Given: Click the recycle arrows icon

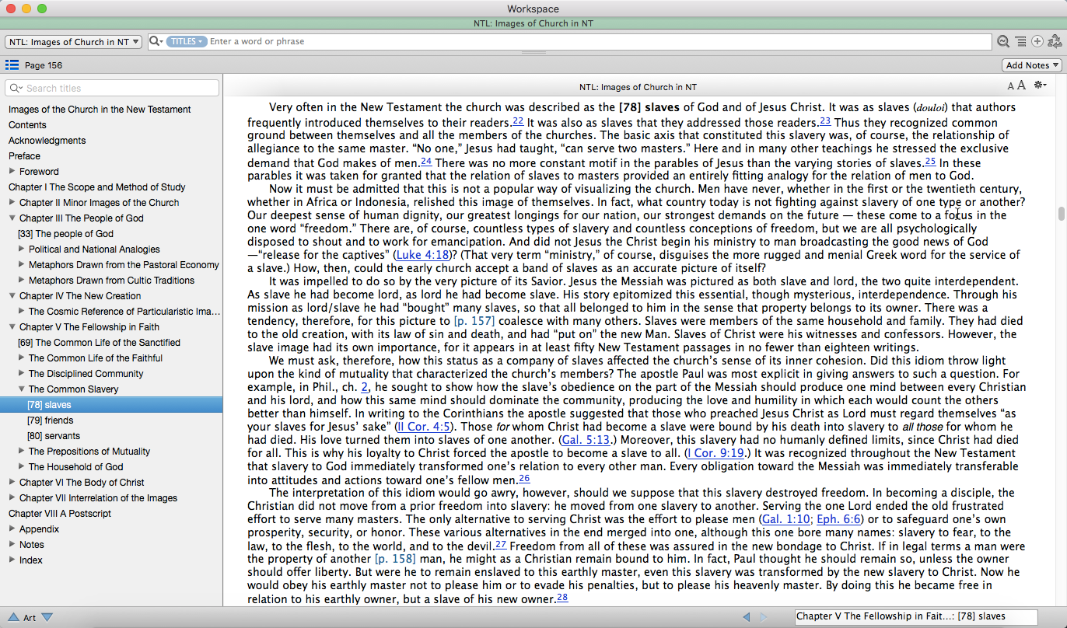Looking at the screenshot, I should (x=1055, y=41).
